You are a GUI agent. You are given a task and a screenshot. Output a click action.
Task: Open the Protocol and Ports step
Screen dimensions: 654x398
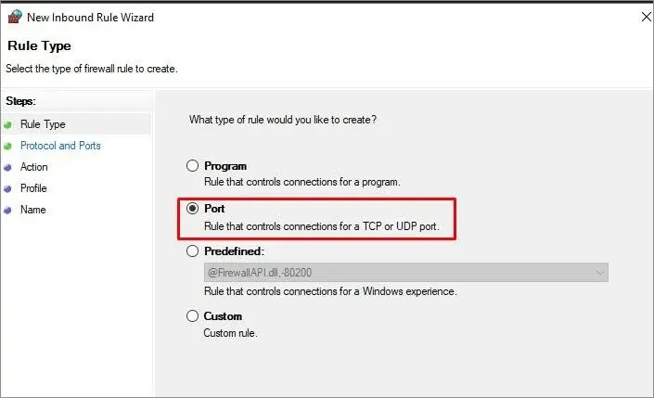click(60, 146)
